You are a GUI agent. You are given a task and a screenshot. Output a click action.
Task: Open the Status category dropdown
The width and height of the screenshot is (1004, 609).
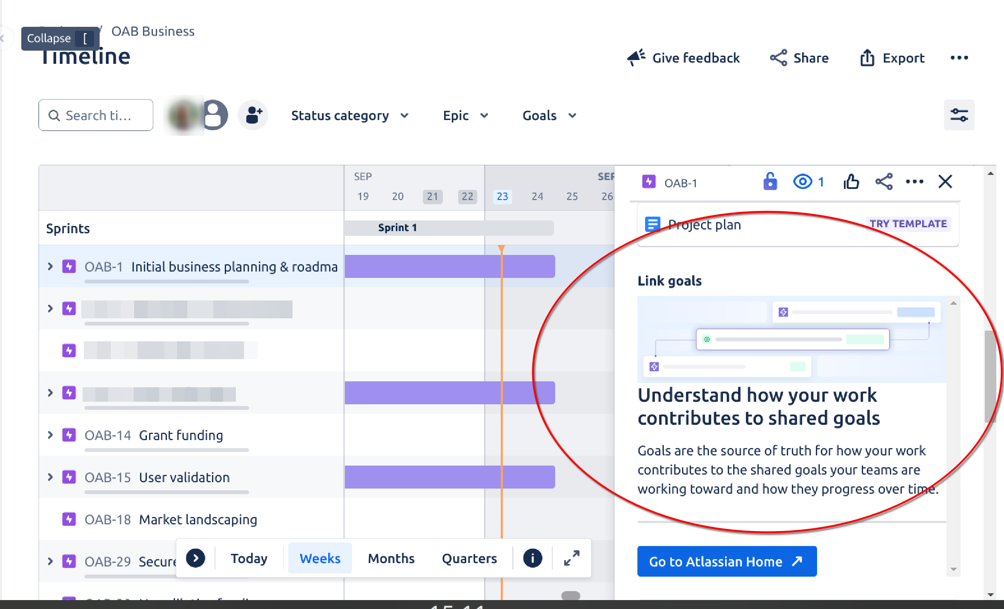click(350, 115)
